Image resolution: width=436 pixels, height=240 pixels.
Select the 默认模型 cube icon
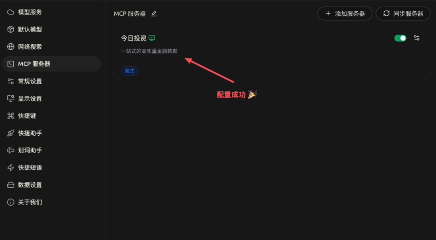tap(10, 29)
